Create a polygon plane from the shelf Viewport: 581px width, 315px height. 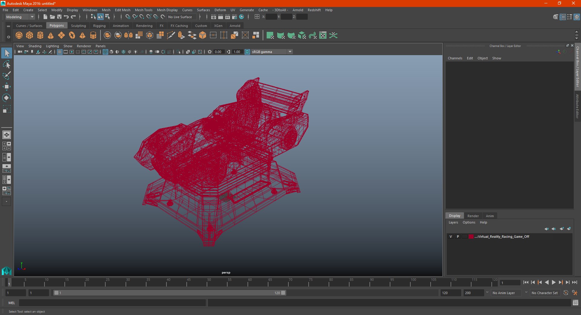pos(61,35)
